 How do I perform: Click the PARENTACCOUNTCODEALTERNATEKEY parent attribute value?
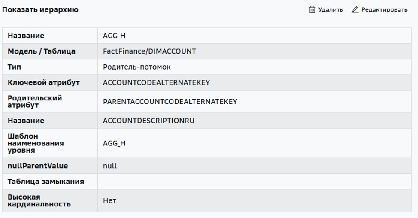170,102
